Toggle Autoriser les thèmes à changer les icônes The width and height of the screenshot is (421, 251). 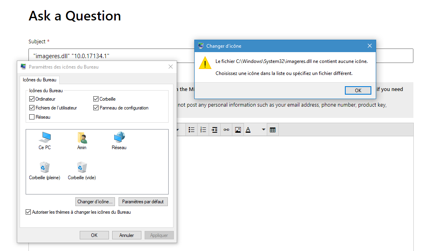click(28, 212)
